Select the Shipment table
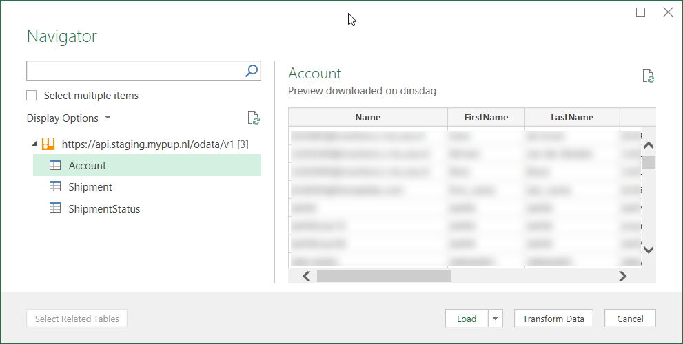This screenshot has height=344, width=683. pyautogui.click(x=90, y=187)
